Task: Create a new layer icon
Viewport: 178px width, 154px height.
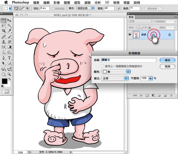Action: 165,95
